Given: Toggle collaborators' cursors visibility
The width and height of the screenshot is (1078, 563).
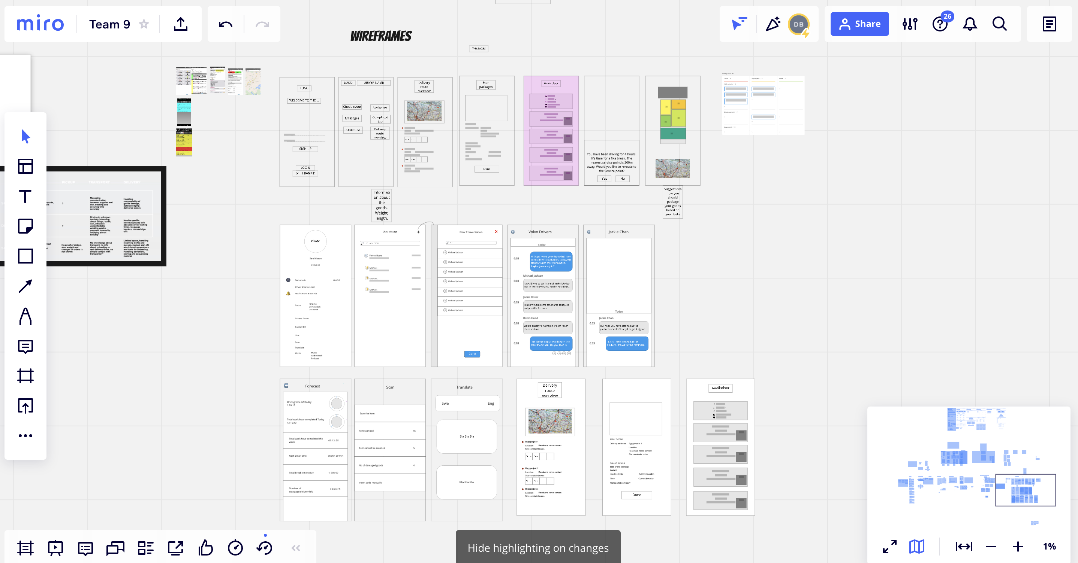Looking at the screenshot, I should (740, 24).
